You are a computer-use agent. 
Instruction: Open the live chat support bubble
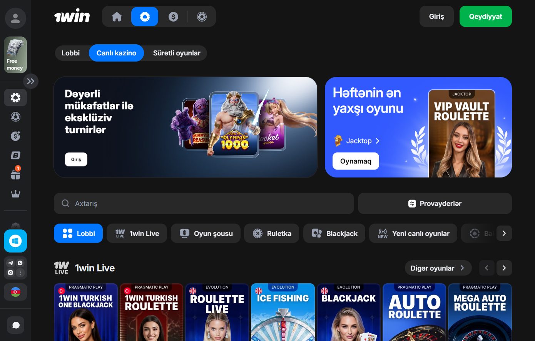tap(16, 325)
